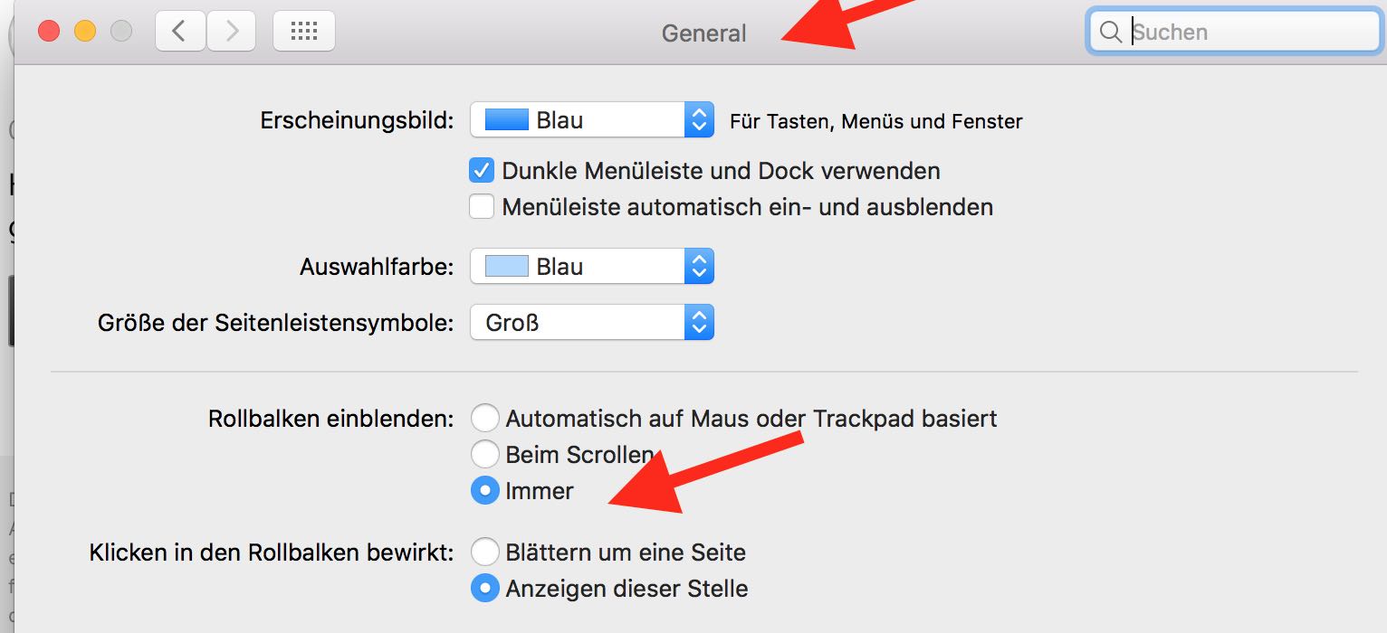Open 'Größe der Seitenleistensymbole' dropdown
The width and height of the screenshot is (1387, 633).
pos(592,322)
